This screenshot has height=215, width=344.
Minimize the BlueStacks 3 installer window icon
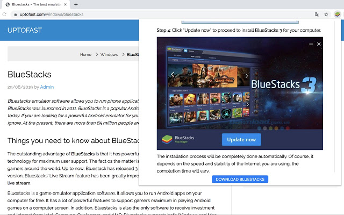[311, 44]
